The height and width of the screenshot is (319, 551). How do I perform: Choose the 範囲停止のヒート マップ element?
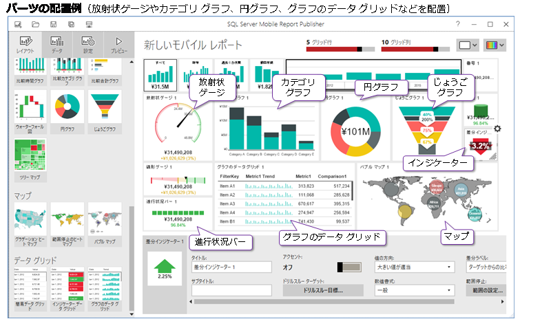(67, 224)
